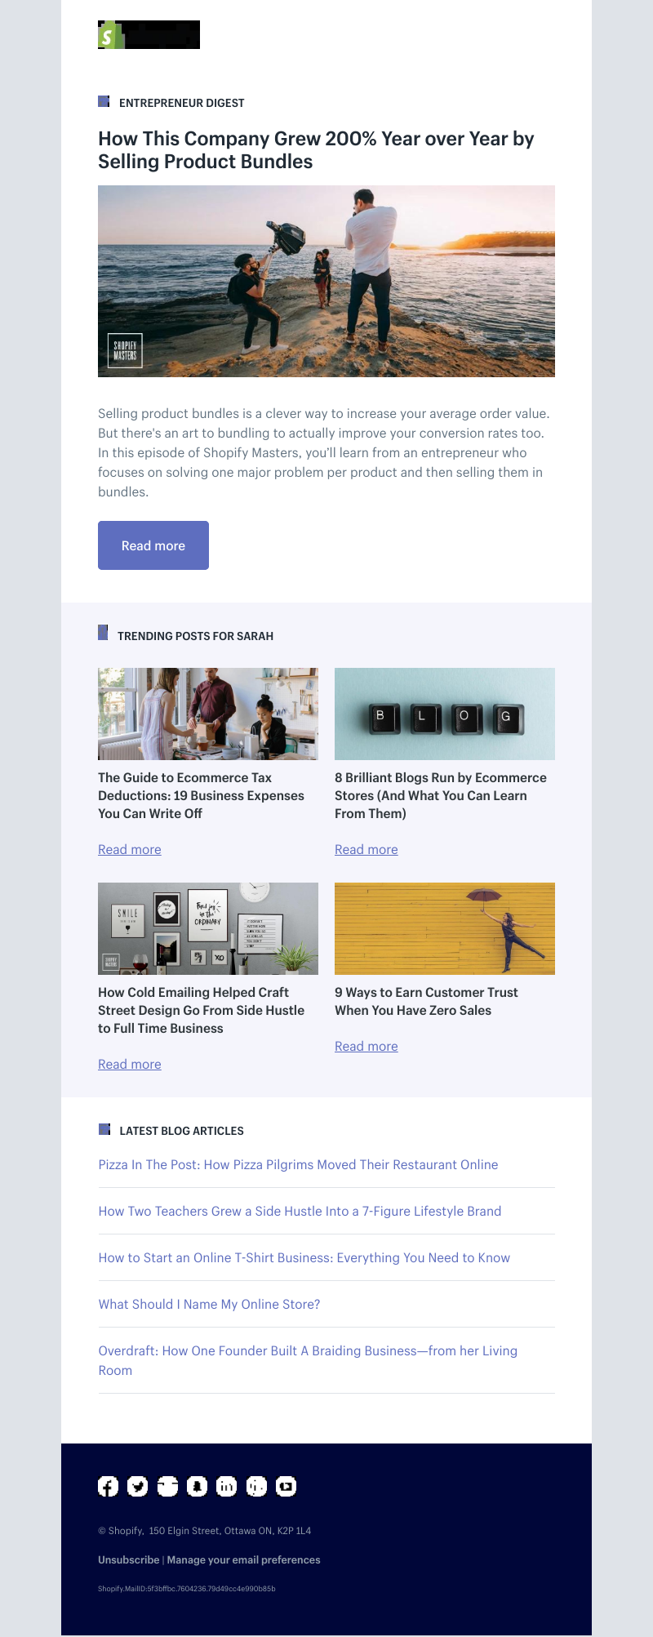Click Read more under 8 Brilliant Blogs
The height and width of the screenshot is (1637, 653).
366,849
